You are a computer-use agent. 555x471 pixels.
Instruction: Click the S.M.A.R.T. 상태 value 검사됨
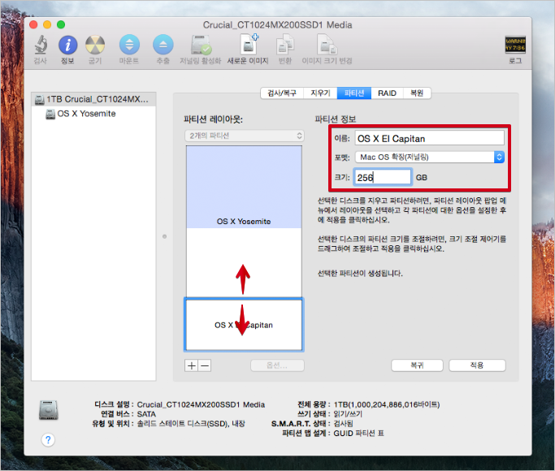pyautogui.click(x=343, y=424)
